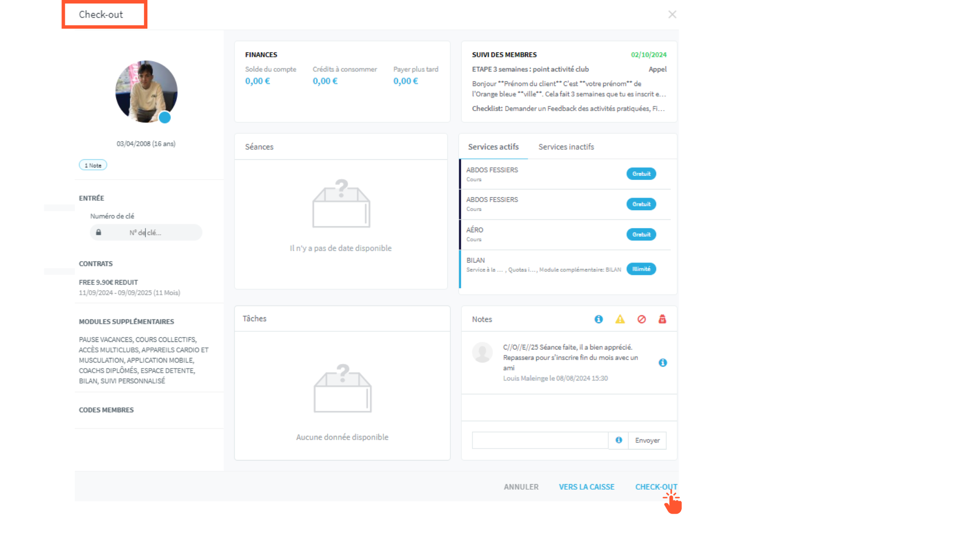Click the ENTRÉE section heading
The height and width of the screenshot is (543, 966).
92,199
